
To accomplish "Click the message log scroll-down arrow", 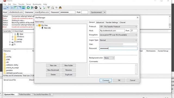I will point(170,27).
